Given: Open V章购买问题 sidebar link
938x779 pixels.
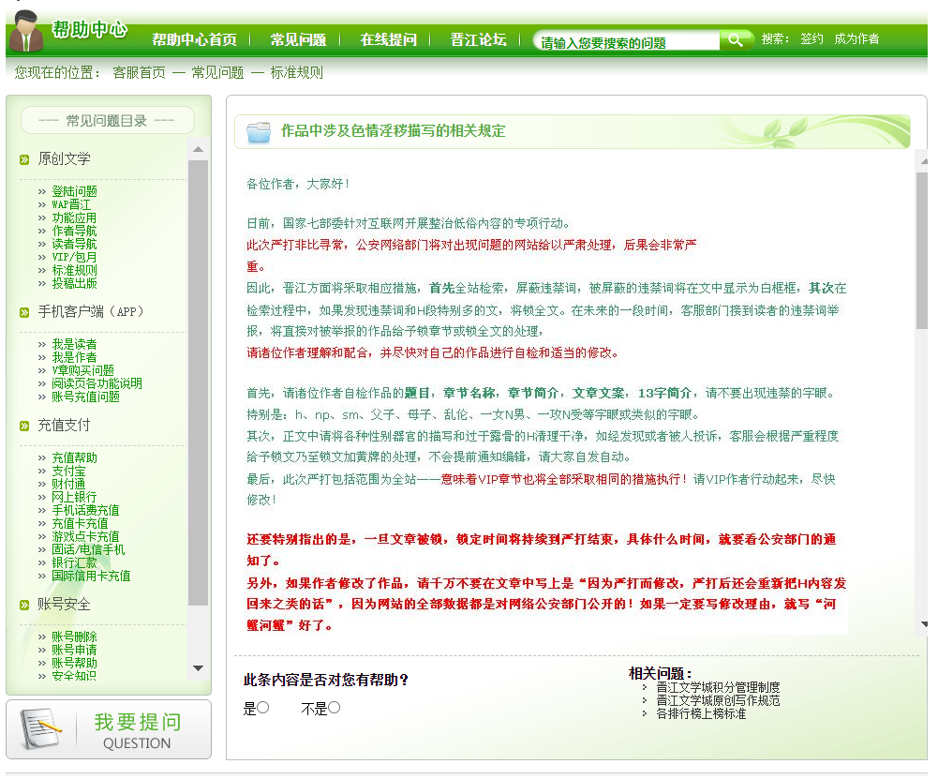Looking at the screenshot, I should pos(82,371).
